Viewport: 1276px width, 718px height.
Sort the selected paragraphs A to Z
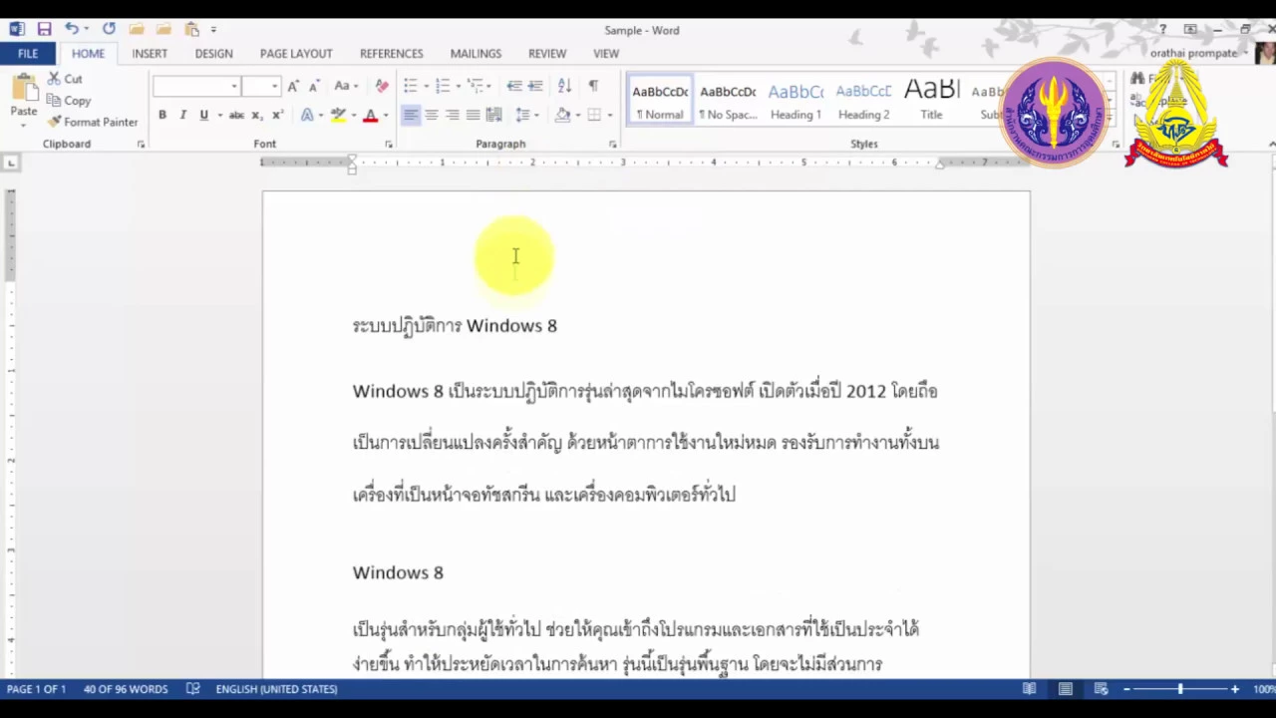564,86
